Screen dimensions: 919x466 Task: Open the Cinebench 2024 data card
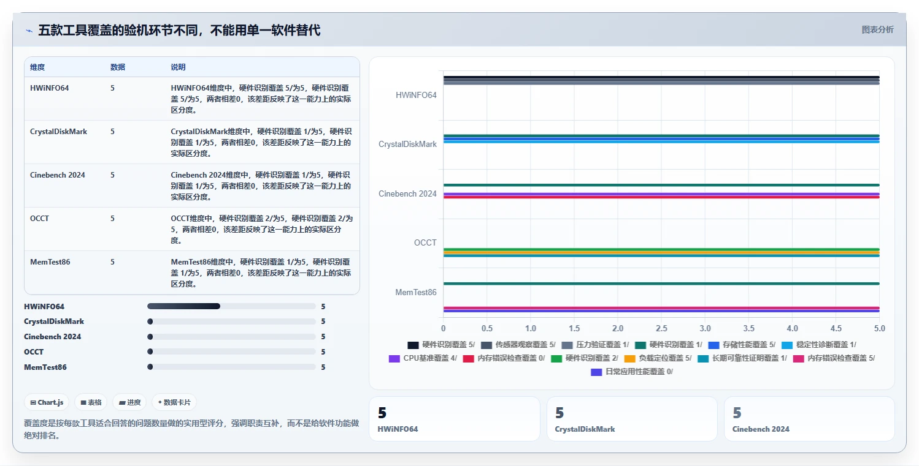click(x=809, y=419)
